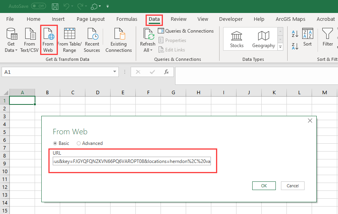Open Recent Sources

point(92,40)
